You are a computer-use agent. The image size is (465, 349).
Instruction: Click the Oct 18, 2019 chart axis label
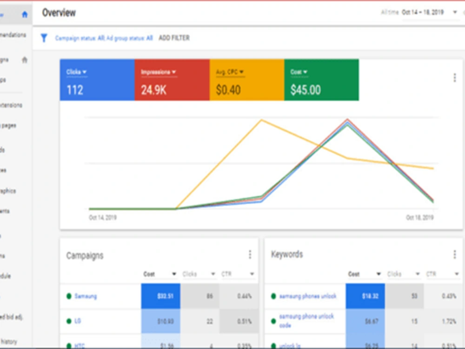tap(419, 217)
